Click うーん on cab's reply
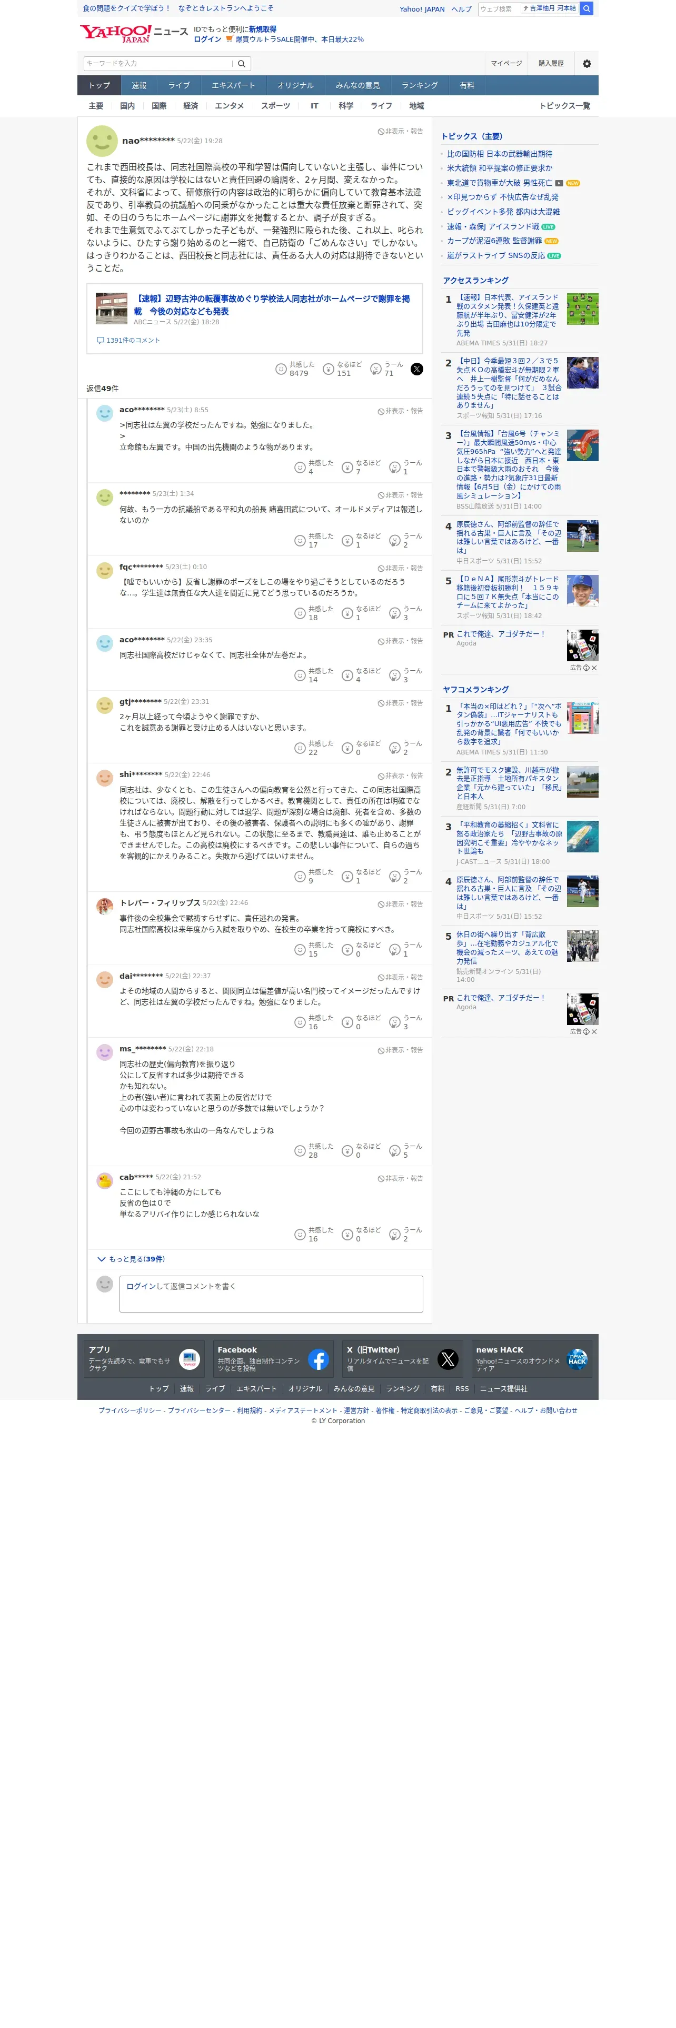This screenshot has height=2028, width=676. [394, 1235]
